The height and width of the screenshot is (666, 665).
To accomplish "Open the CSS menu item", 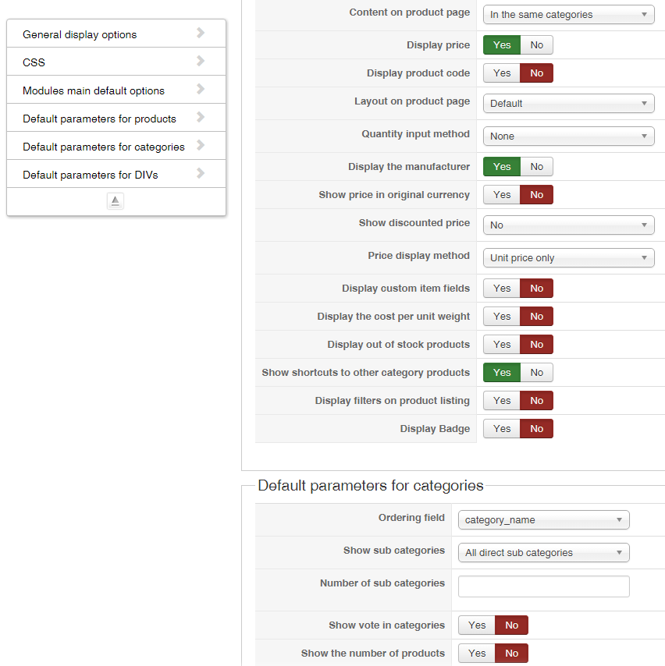I will click(x=34, y=62).
